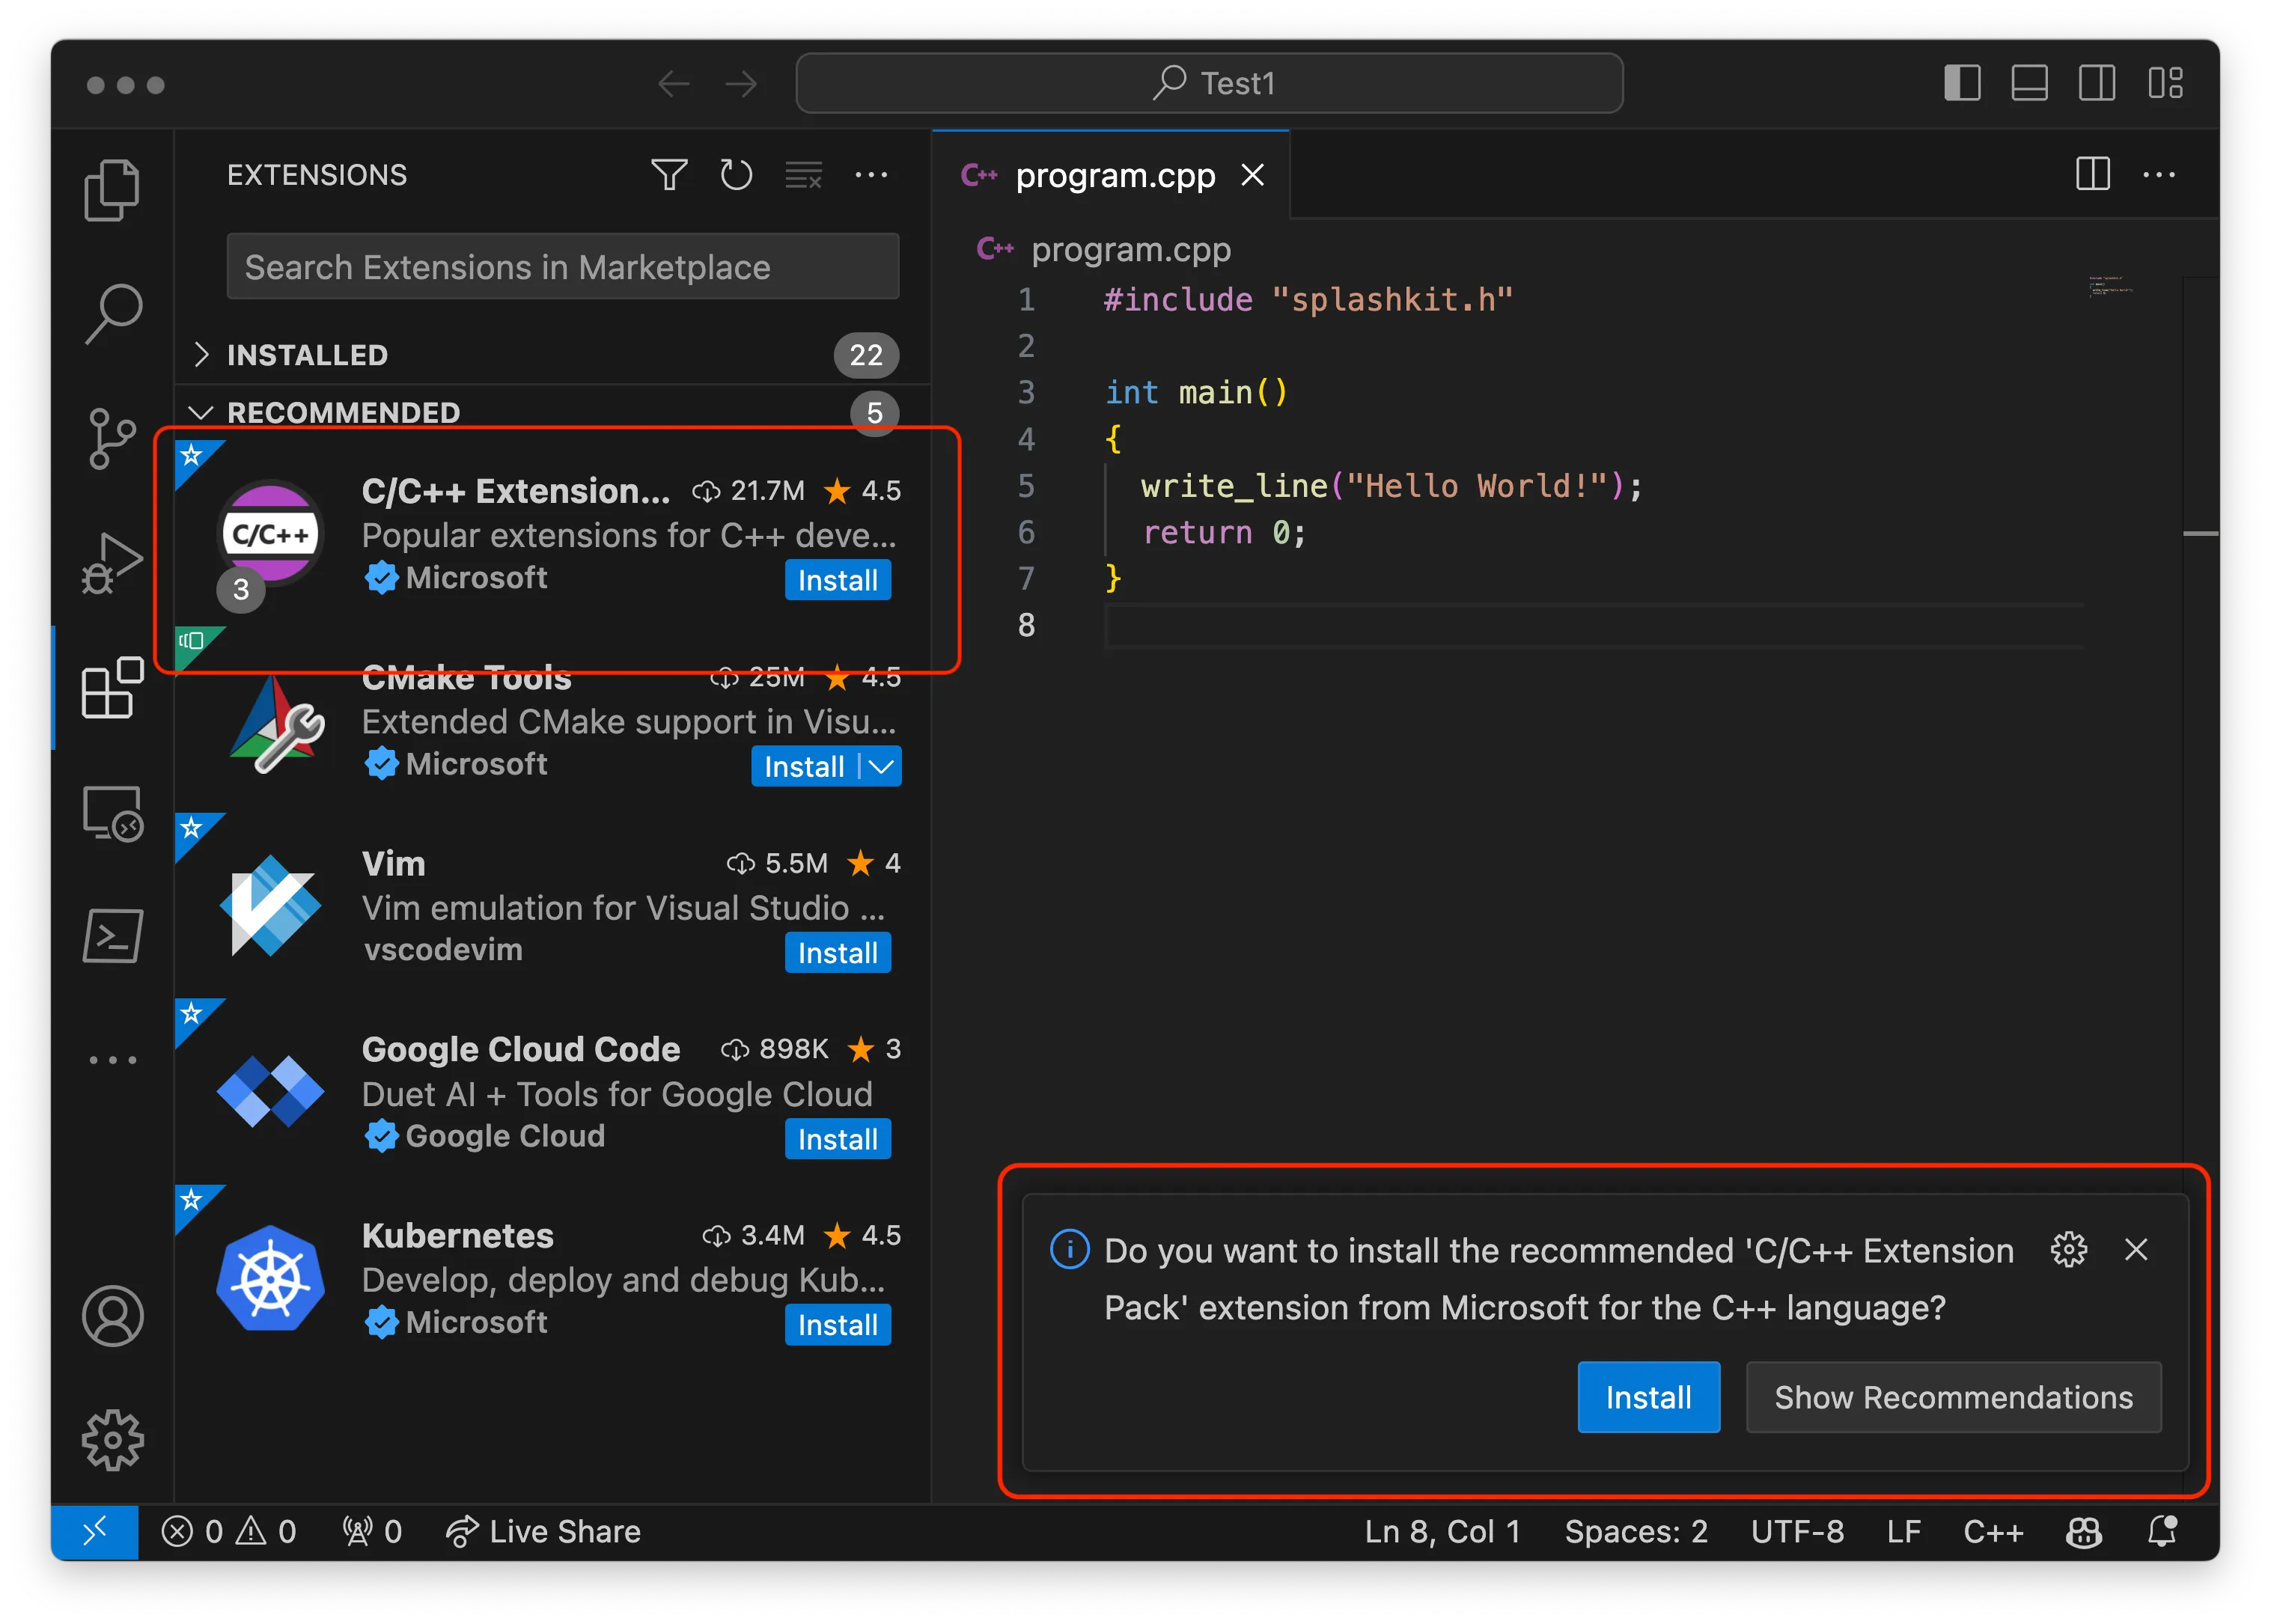Open the Manage gear in activity bar
2271x1624 pixels.
pos(112,1440)
